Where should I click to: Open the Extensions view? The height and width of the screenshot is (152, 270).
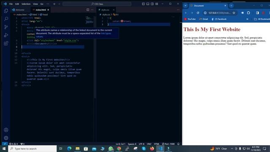pos(6,43)
